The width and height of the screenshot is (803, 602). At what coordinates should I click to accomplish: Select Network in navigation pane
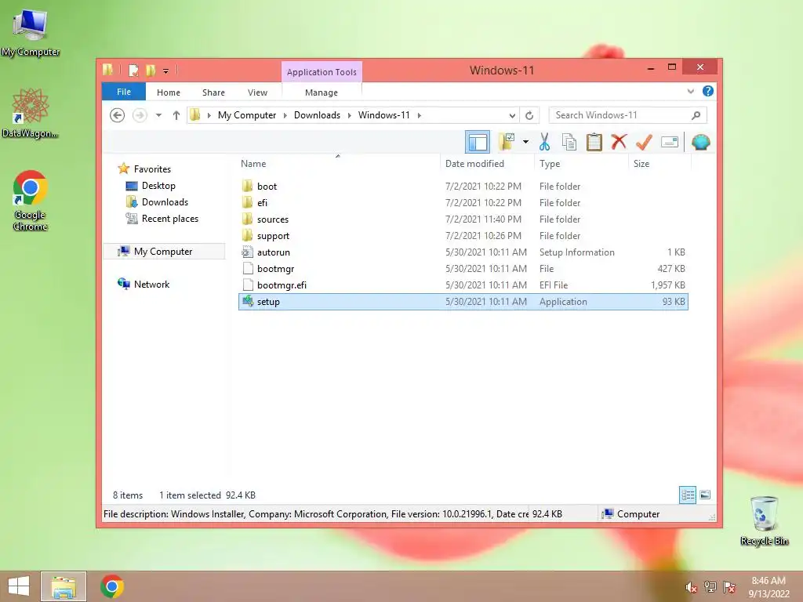tap(151, 284)
